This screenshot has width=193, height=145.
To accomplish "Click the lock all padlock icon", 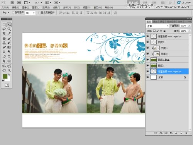I will [x=164, y=31].
